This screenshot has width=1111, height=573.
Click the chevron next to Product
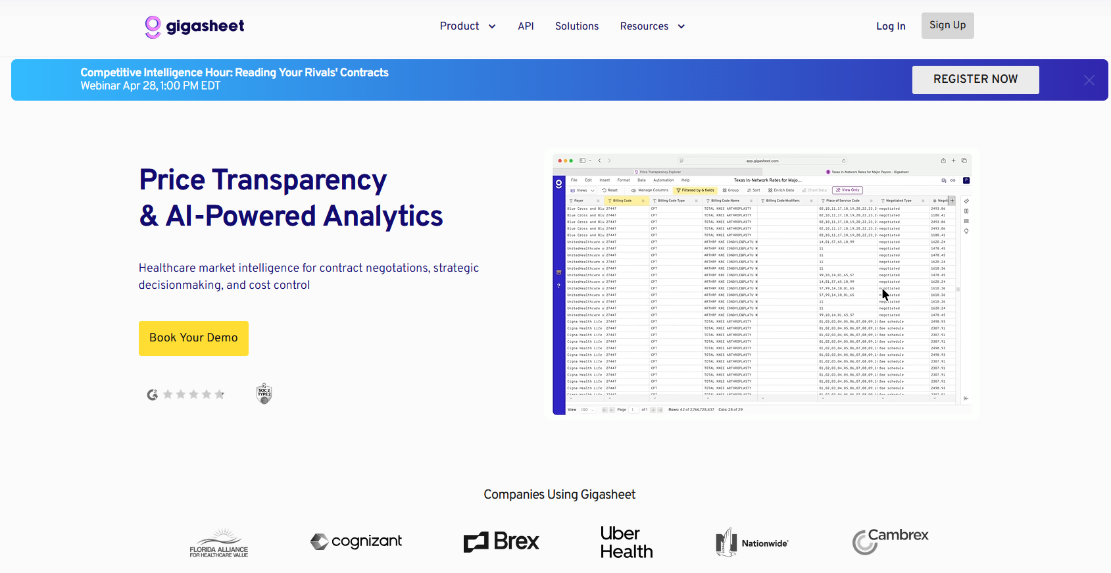pos(492,27)
